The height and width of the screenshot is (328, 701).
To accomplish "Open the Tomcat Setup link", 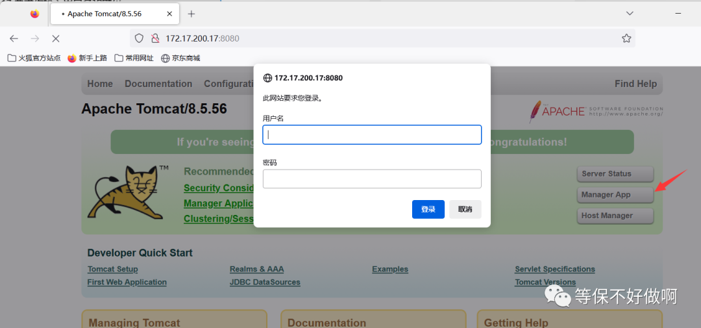I will click(113, 269).
